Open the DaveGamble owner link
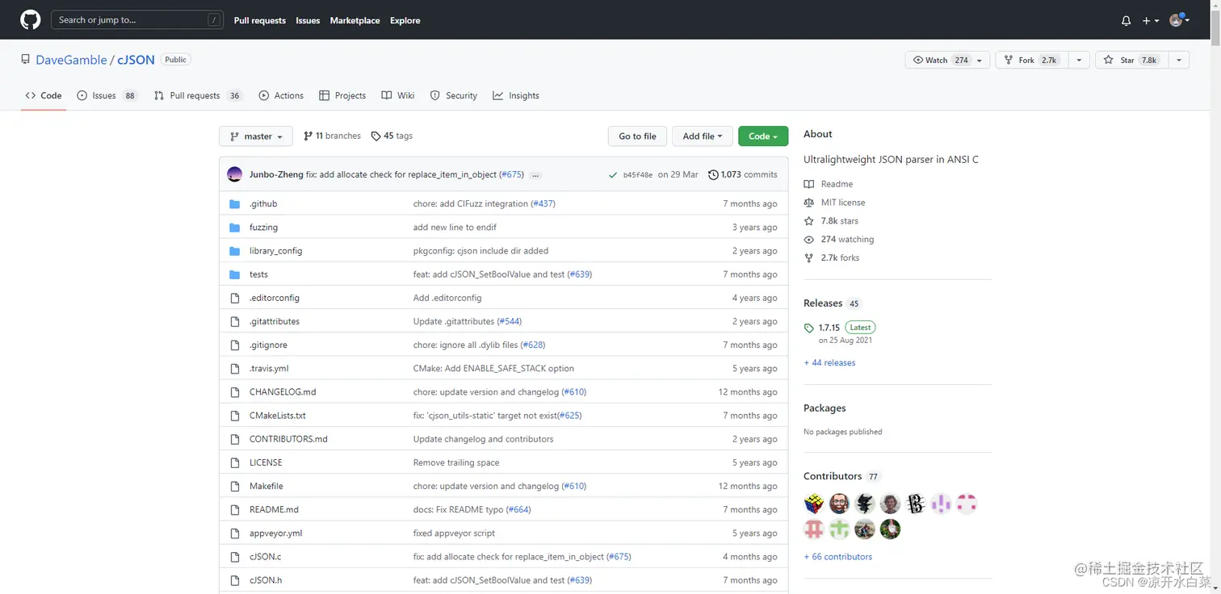This screenshot has width=1221, height=594. click(71, 60)
